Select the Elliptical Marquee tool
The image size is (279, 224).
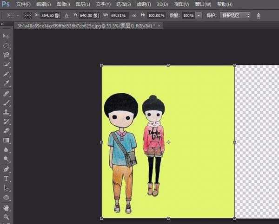[7, 46]
